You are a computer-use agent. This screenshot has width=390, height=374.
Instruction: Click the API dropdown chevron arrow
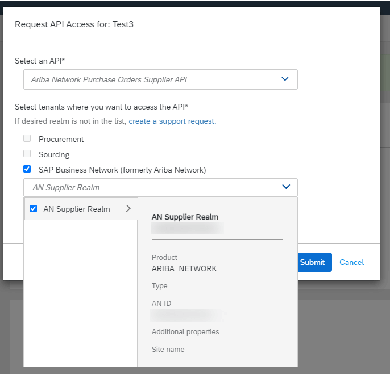[285, 79]
